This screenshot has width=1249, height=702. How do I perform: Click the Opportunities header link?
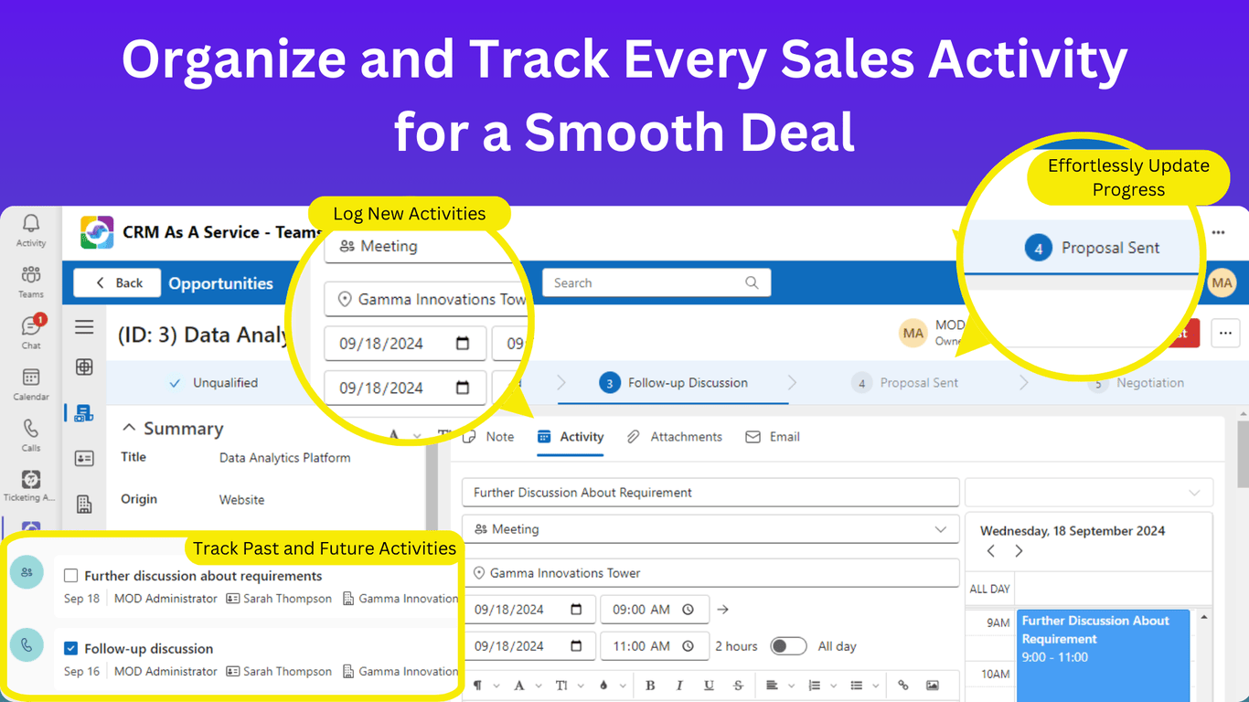[220, 283]
